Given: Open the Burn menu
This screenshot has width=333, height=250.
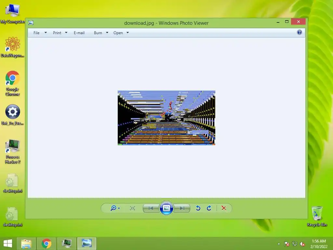Looking at the screenshot, I should point(98,33).
